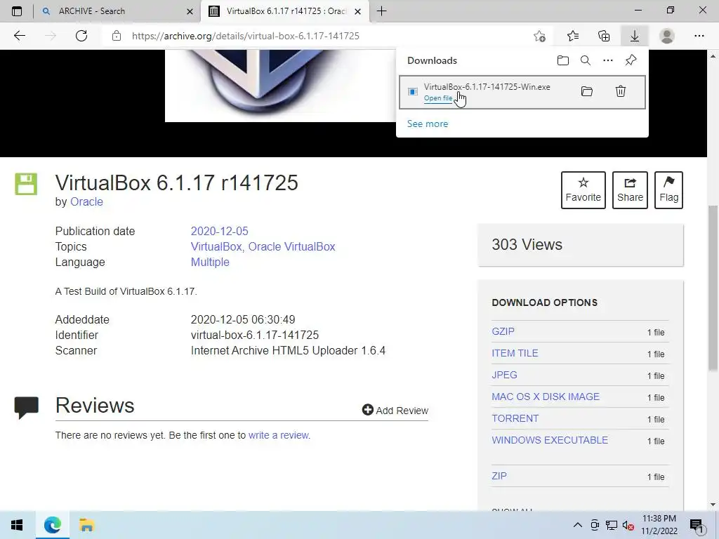Open Microsoft Edge from the taskbar

pos(52,525)
